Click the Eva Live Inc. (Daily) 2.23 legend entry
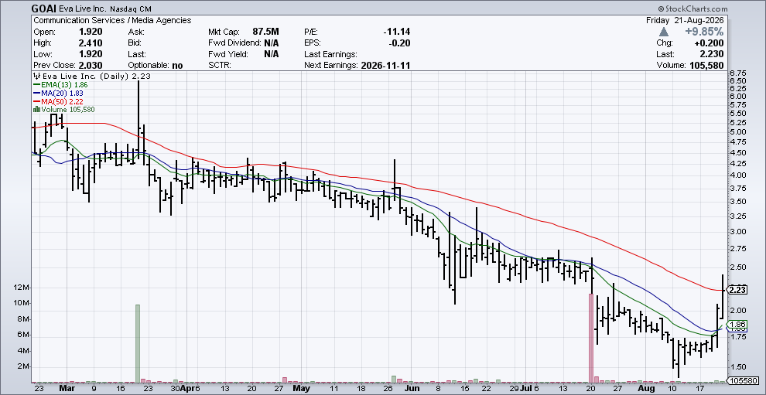 pos(97,77)
